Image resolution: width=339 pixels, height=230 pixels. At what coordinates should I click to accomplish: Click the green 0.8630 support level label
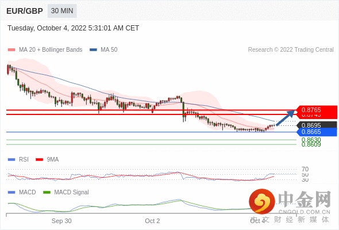311,139
